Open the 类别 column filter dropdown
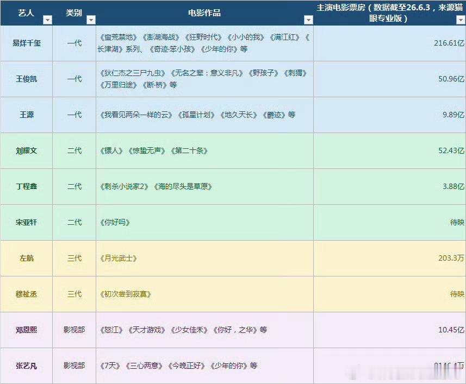Screen dimensions: 466x384 91,20
